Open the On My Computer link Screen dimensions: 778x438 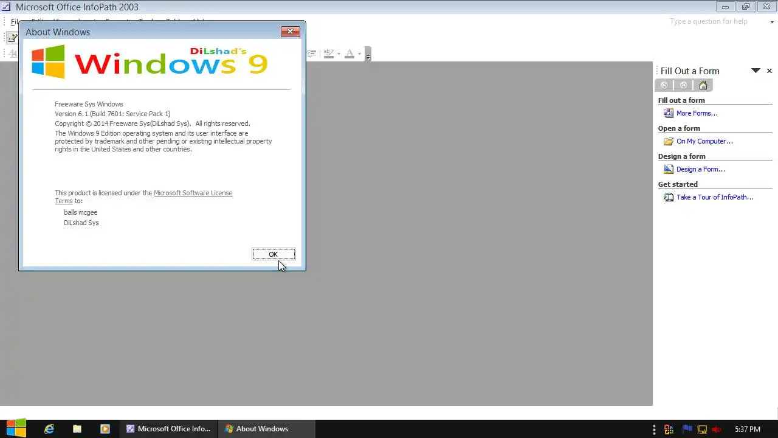point(704,141)
